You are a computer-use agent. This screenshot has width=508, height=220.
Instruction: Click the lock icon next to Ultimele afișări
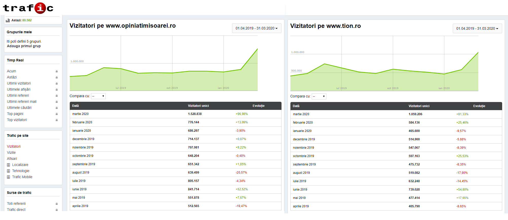pyautogui.click(x=57, y=90)
